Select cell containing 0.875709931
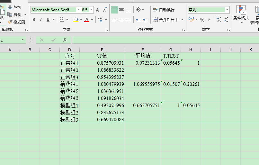This screenshot has width=259, height=165. click(102, 63)
